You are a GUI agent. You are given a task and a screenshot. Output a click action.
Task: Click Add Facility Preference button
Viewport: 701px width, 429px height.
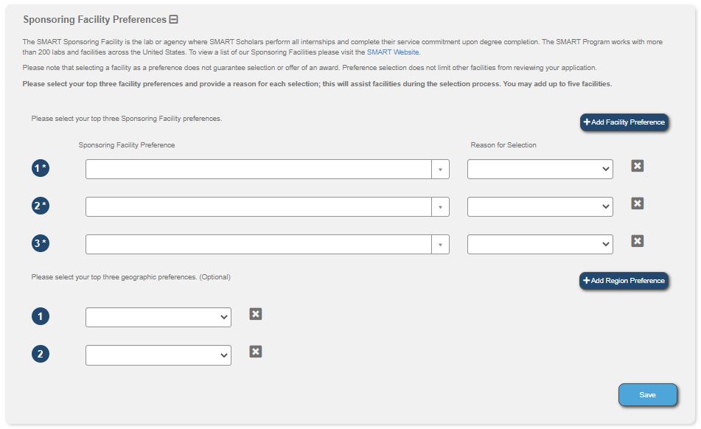[x=624, y=122]
